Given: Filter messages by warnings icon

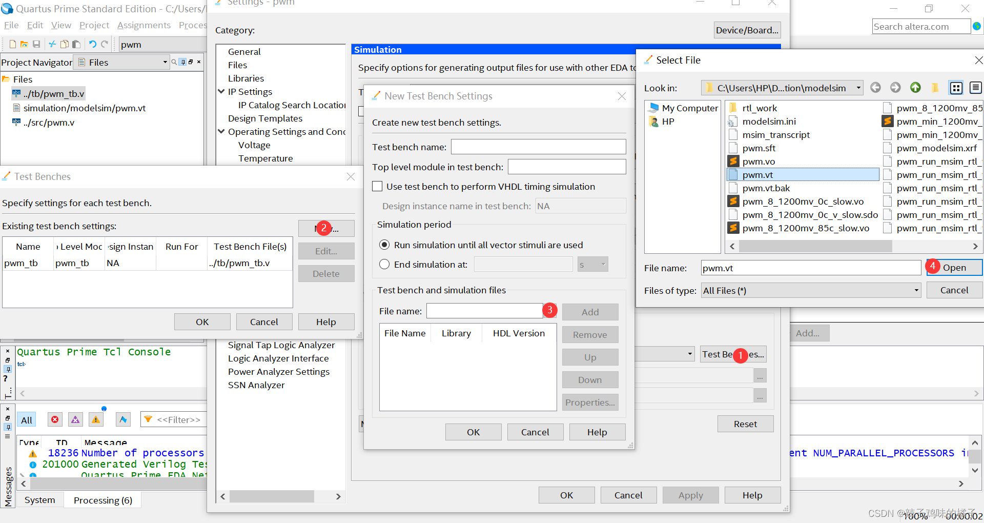Looking at the screenshot, I should click(96, 419).
